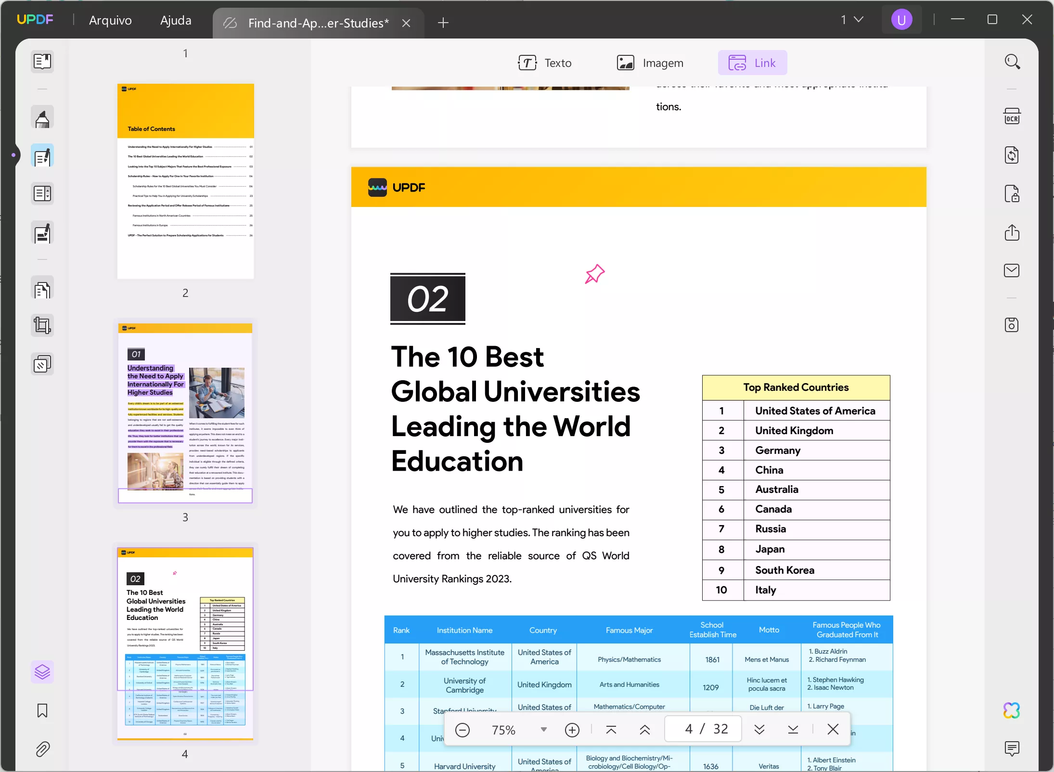Open the UPDF AI assistant icon

[1012, 710]
